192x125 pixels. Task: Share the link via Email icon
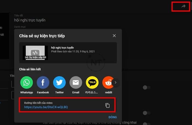point(76,82)
